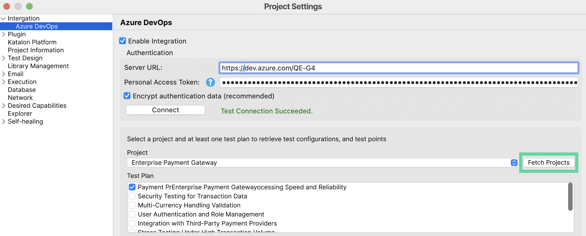
Task: Expand the Desired Capabilities node
Action: point(4,106)
